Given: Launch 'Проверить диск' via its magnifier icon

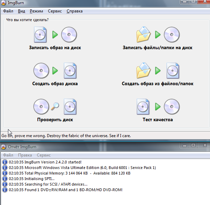Looking at the screenshot, I should [x=55, y=107].
